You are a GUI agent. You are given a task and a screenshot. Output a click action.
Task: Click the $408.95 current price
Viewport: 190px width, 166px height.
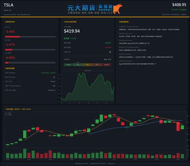[x=179, y=5]
